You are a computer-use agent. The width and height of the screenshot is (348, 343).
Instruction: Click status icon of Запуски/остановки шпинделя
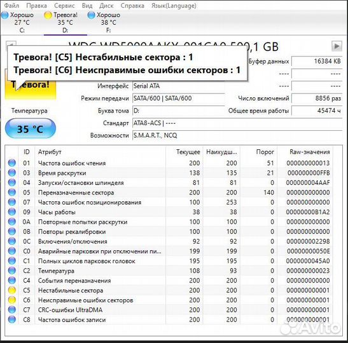pyautogui.click(x=12, y=182)
